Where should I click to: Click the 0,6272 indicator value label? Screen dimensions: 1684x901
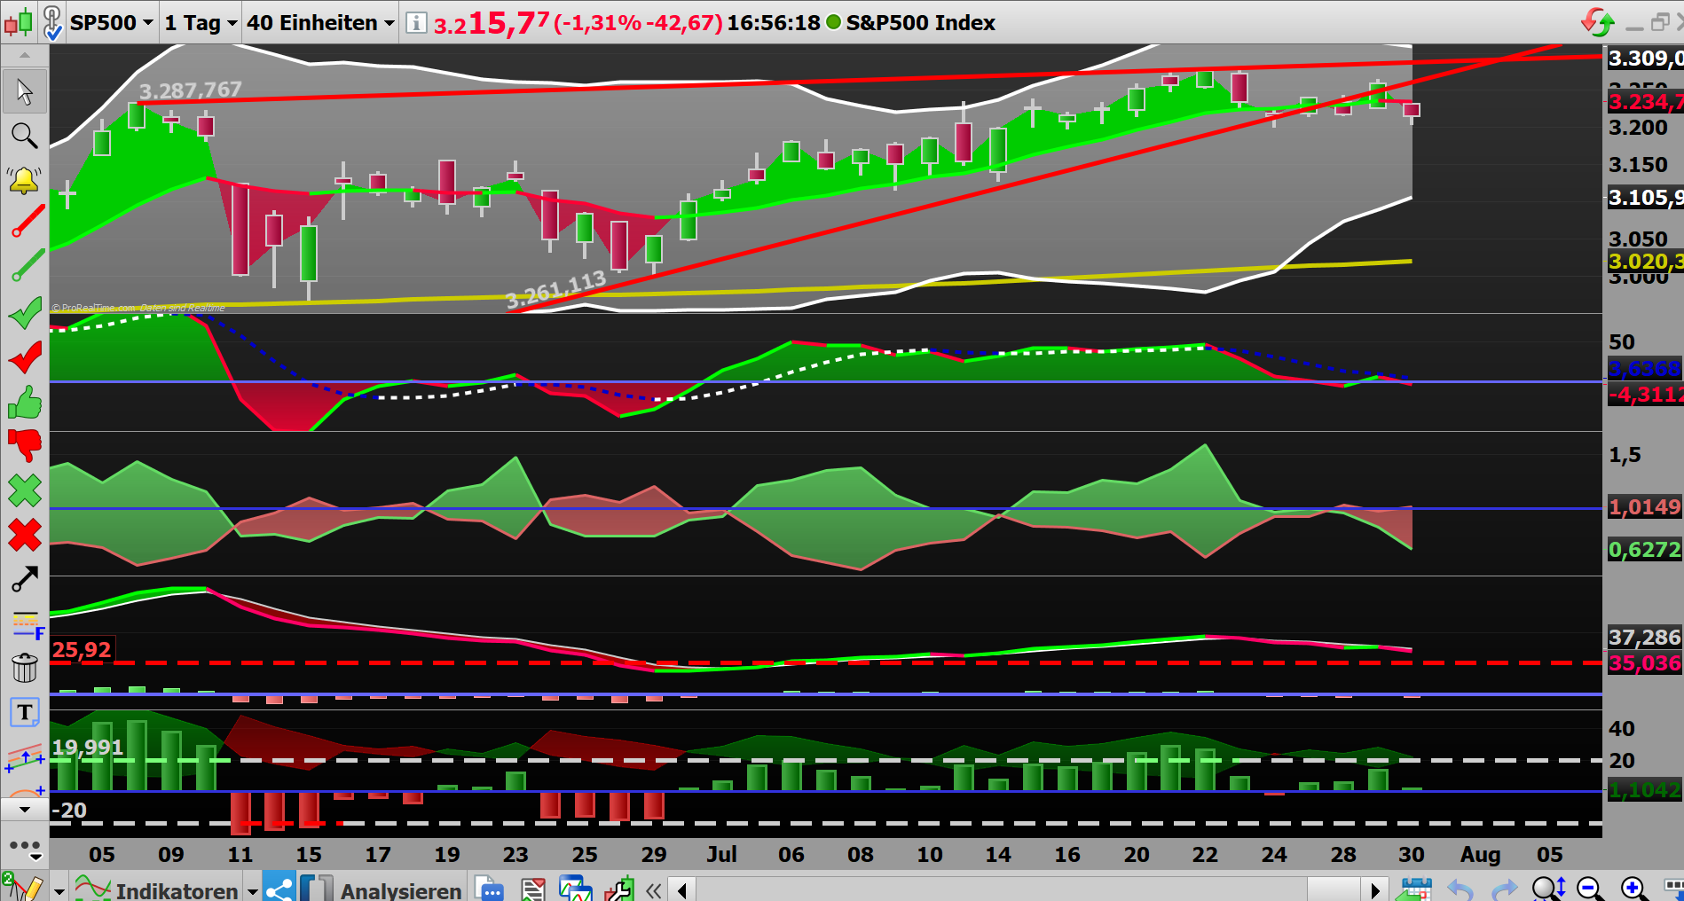click(1645, 550)
